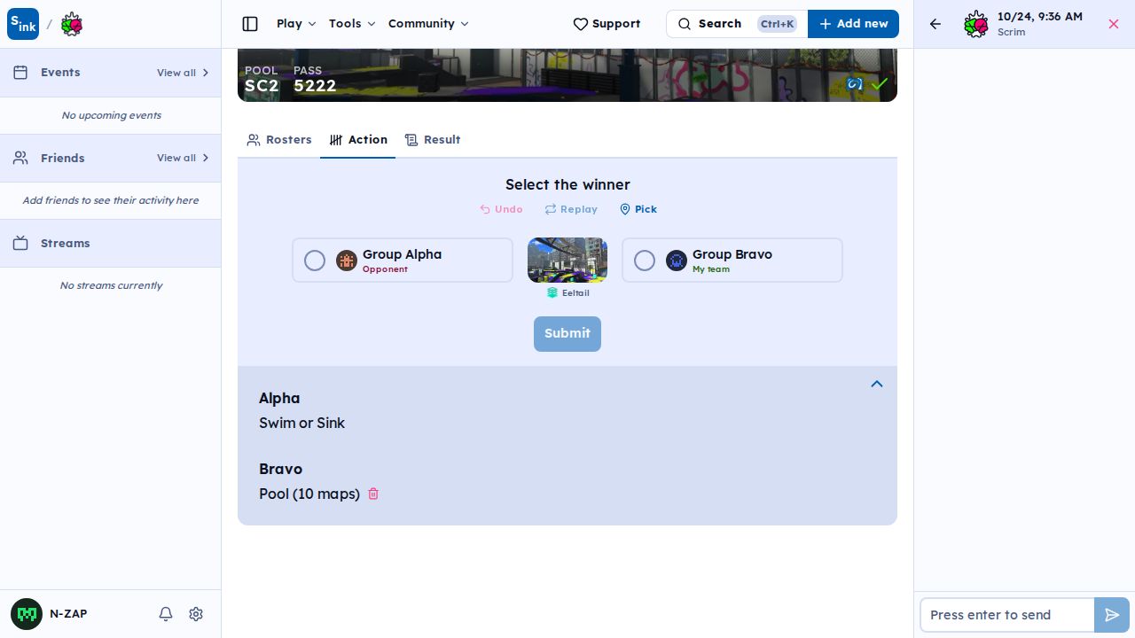The width and height of the screenshot is (1135, 638).
Task: Close the Scrim chat panel
Action: tap(1114, 24)
